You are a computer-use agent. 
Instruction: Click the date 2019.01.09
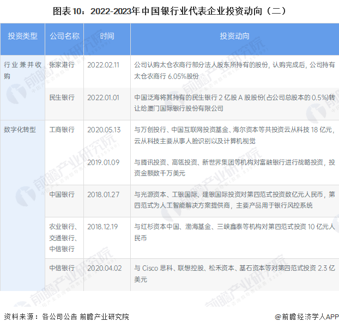tap(104, 162)
